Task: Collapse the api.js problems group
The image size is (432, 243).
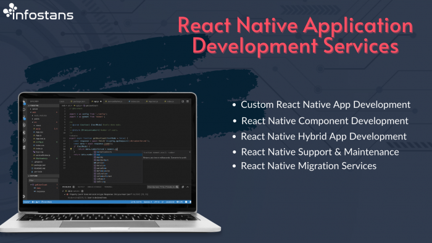Action: [63, 191]
